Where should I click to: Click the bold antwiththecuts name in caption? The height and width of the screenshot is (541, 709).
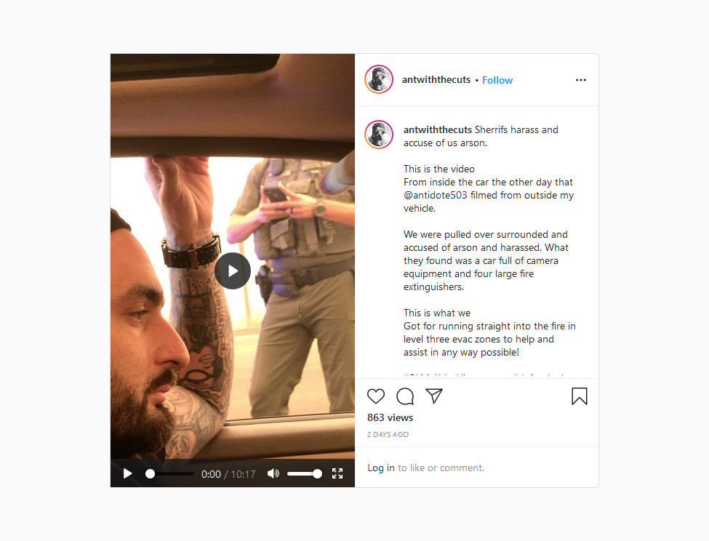438,129
